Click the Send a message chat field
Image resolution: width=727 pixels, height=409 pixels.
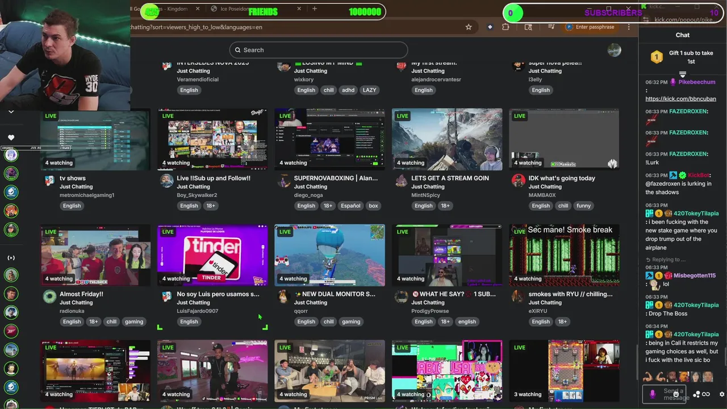(665, 394)
